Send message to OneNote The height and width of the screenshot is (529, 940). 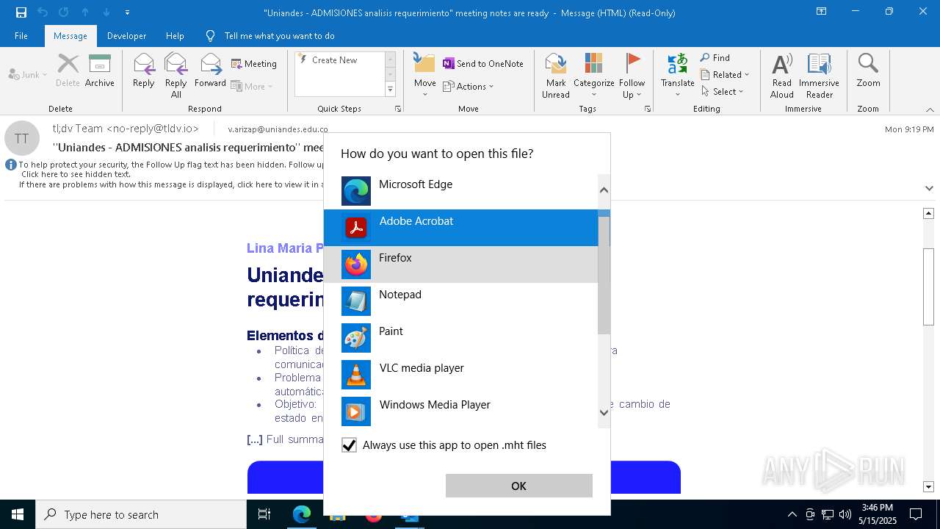pyautogui.click(x=483, y=64)
